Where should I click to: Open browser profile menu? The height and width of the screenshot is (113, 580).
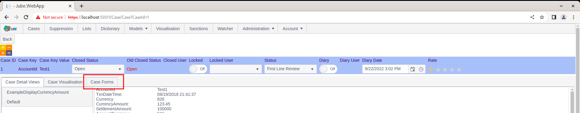tap(564, 17)
